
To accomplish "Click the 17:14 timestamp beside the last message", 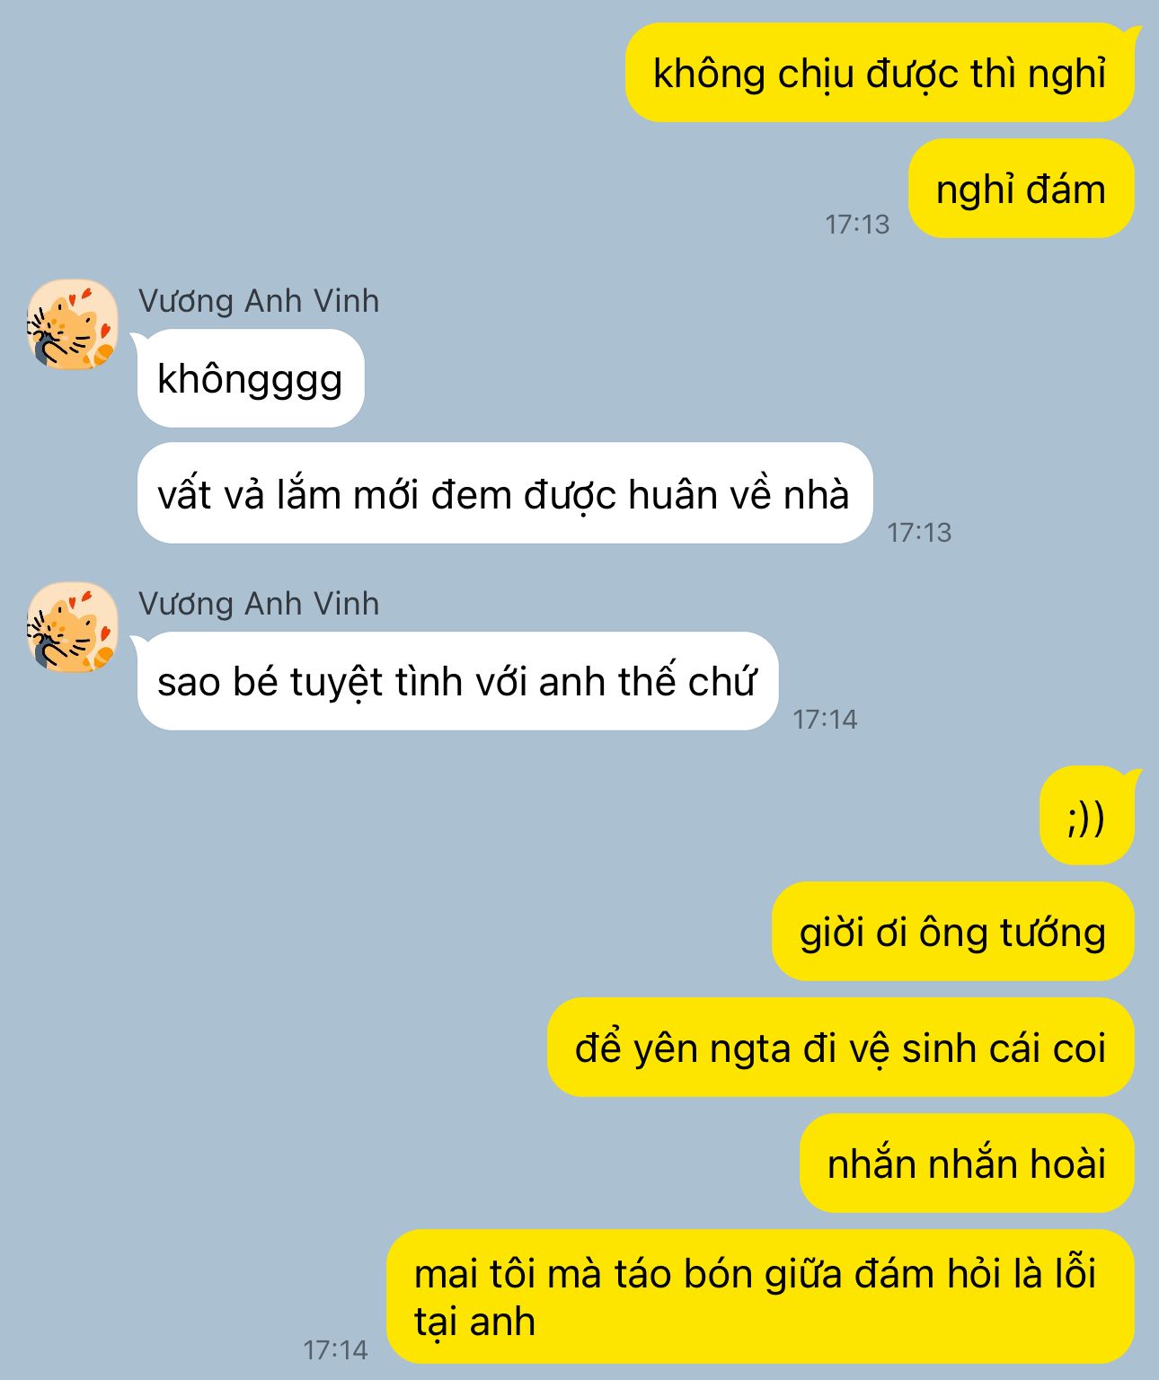I will (x=335, y=1349).
